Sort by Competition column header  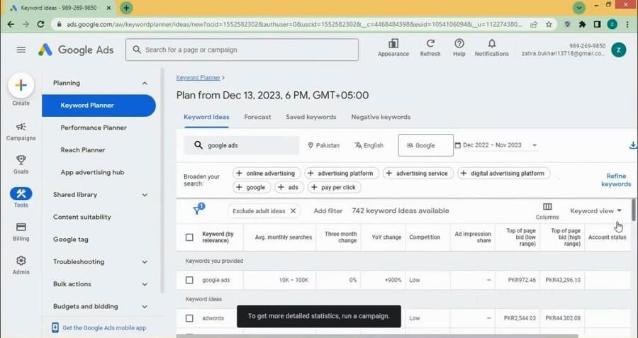(x=425, y=237)
